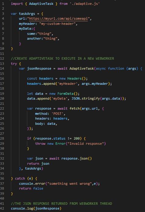Click the 'FormData' constructor name
The height and width of the screenshot is (212, 145).
65,94
